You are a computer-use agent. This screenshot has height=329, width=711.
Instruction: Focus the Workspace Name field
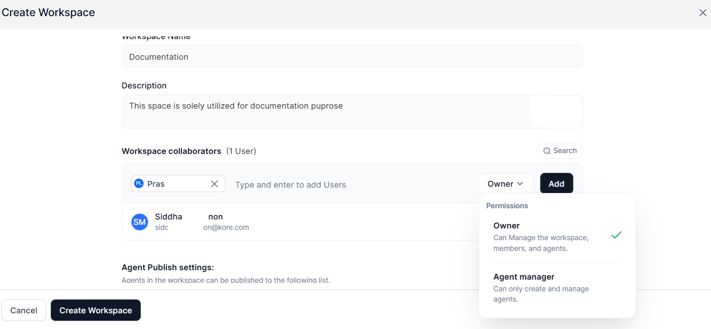(352, 57)
